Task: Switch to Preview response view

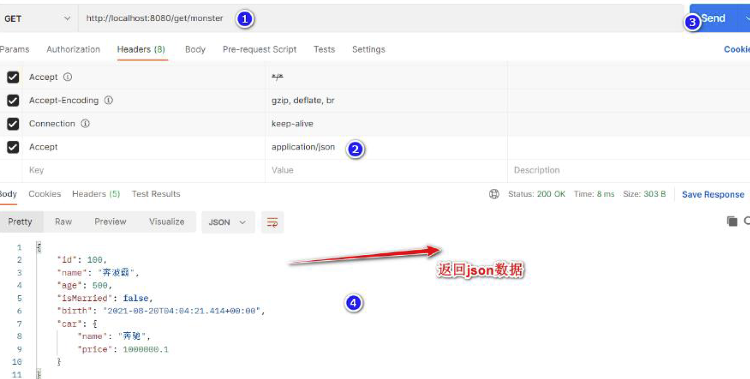Action: pyautogui.click(x=110, y=222)
